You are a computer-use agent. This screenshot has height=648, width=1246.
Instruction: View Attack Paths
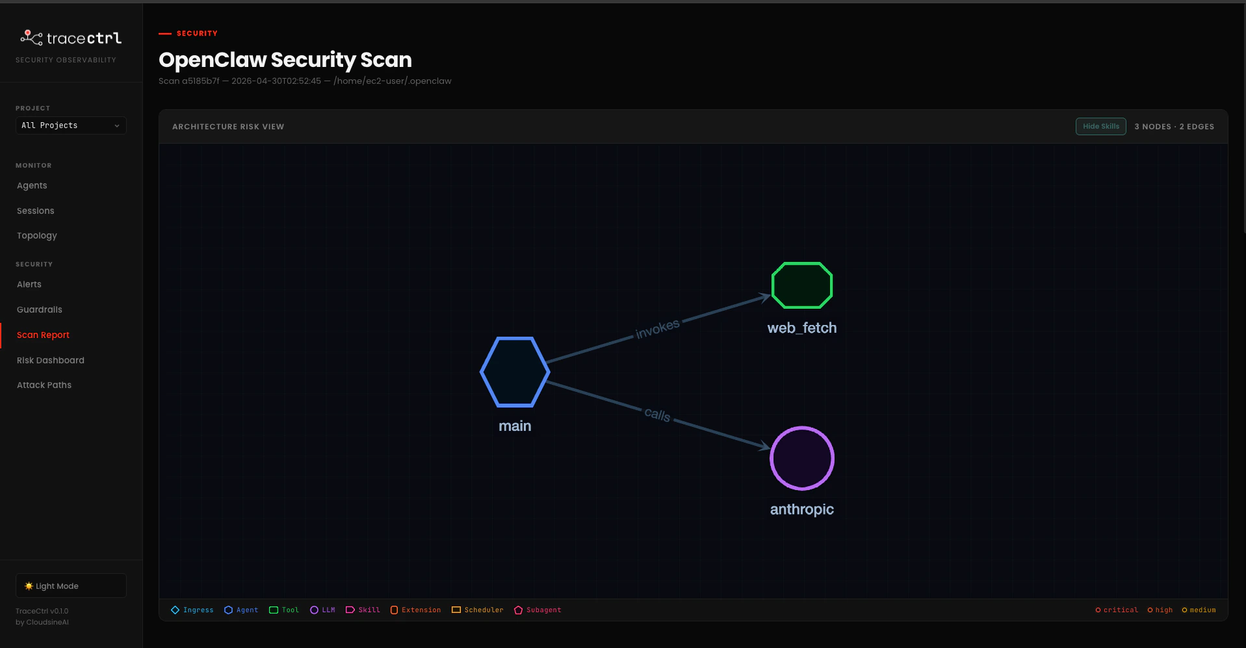(44, 385)
